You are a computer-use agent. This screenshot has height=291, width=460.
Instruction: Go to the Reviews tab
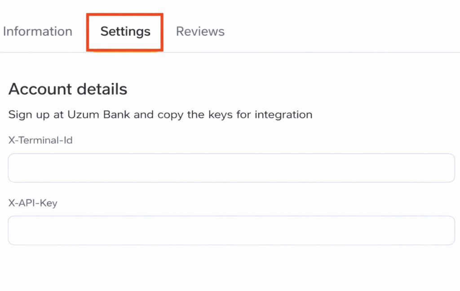200,31
